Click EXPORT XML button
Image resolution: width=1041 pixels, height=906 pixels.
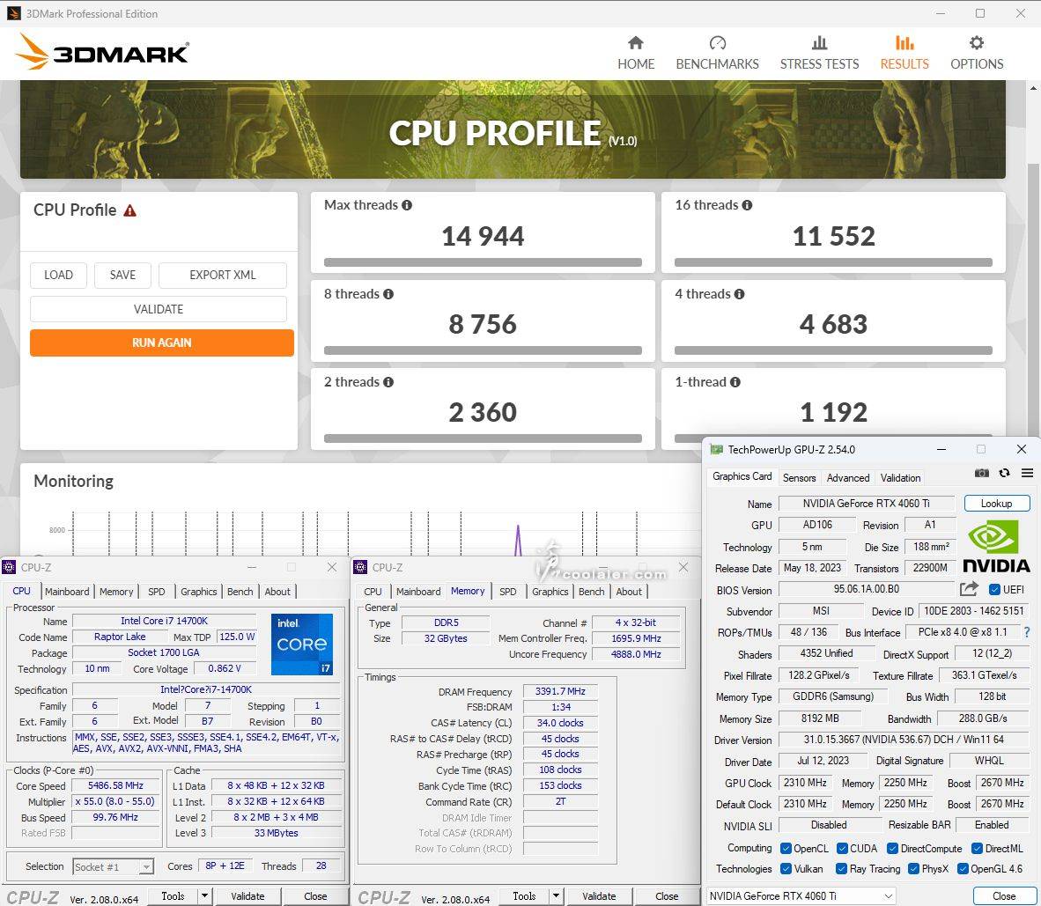[223, 275]
